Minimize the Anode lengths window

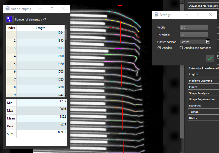(x=40, y=9)
